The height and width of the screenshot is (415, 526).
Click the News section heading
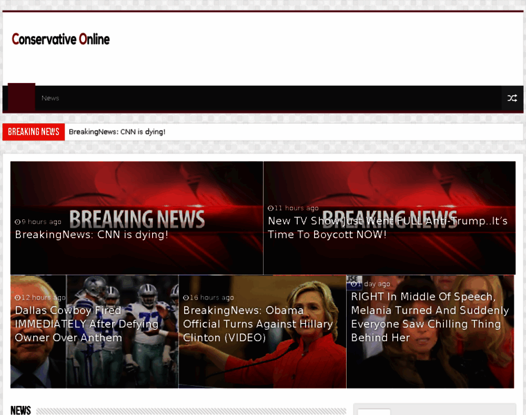click(x=21, y=410)
